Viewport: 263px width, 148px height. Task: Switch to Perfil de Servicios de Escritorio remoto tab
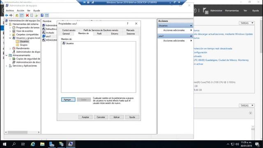tap(101, 30)
